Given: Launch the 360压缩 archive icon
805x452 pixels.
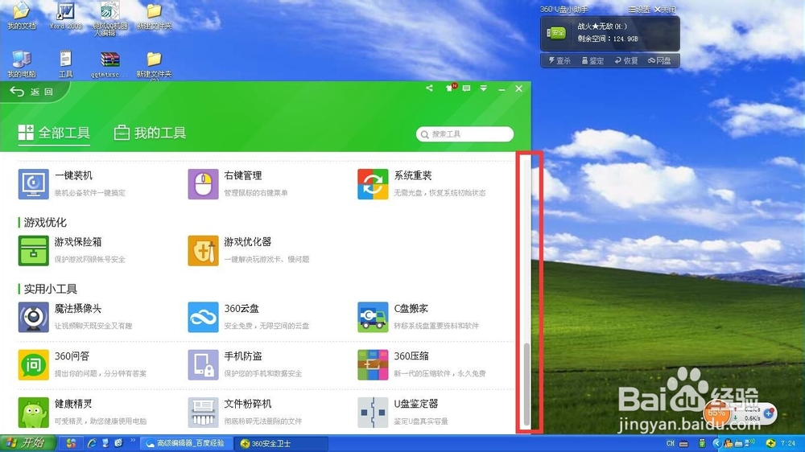Looking at the screenshot, I should (373, 365).
